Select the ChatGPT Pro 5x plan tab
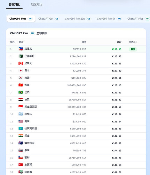The width and height of the screenshot is (150, 175). (109, 19)
